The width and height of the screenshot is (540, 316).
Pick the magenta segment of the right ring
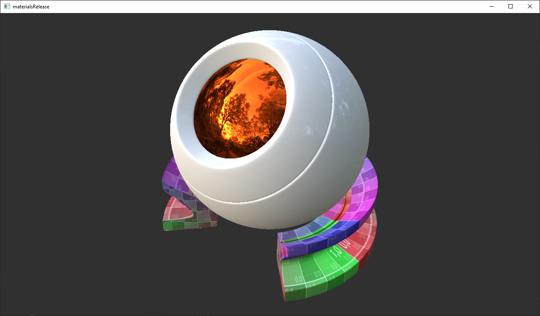pos(366,193)
